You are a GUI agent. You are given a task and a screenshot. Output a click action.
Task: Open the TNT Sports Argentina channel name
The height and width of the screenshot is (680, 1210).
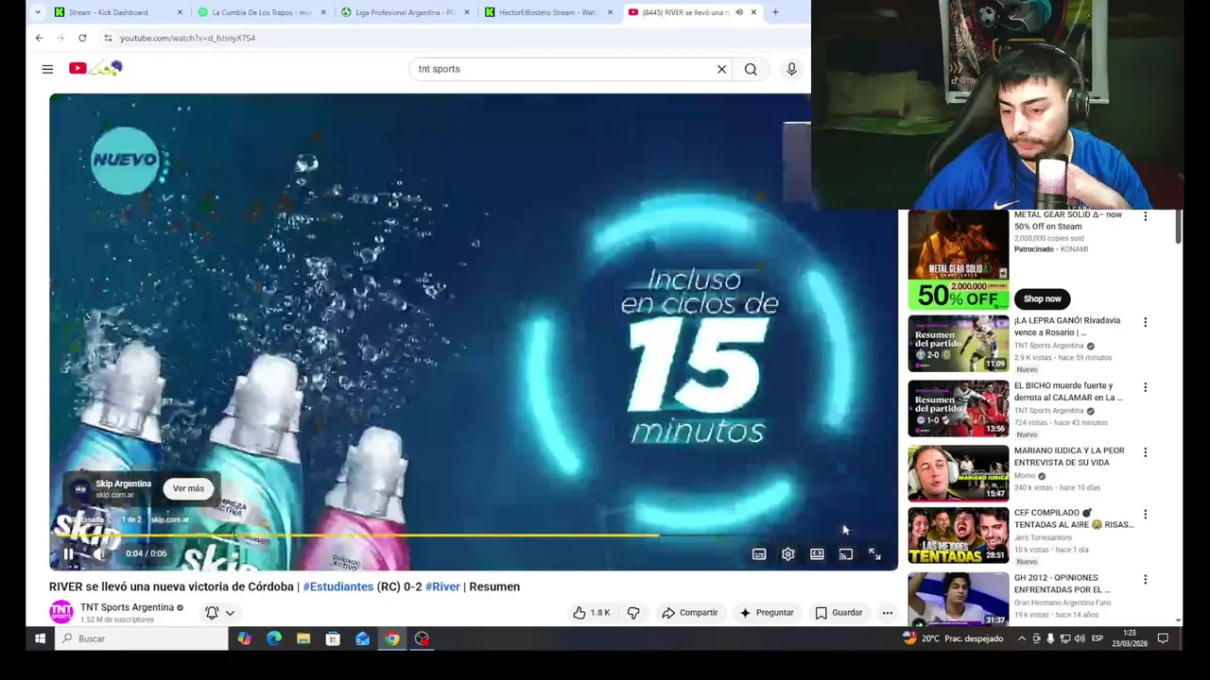coord(127,607)
